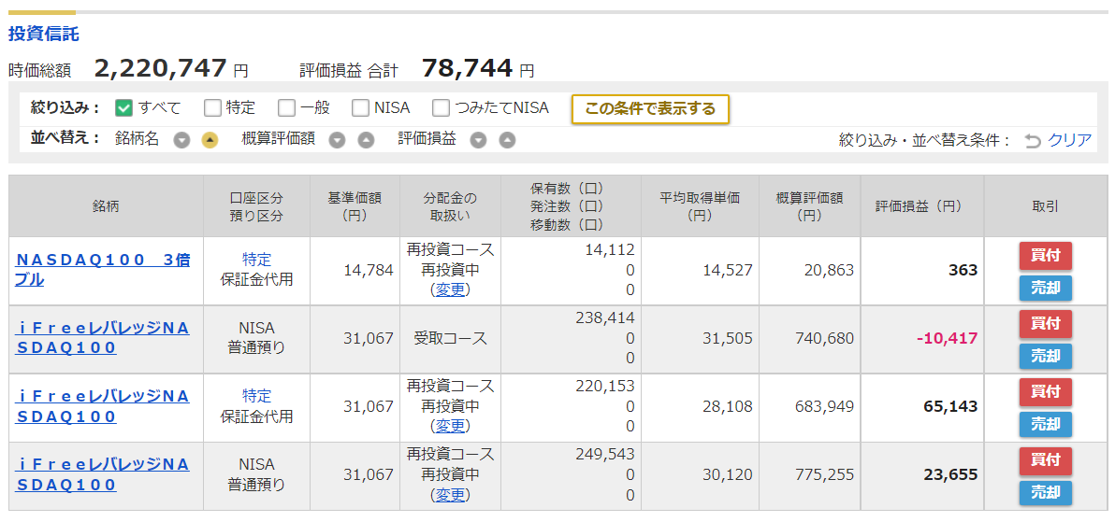Change distribution course (変更) for NASDAQ100 3倍ブル
The width and height of the screenshot is (1115, 522).
coord(450,289)
